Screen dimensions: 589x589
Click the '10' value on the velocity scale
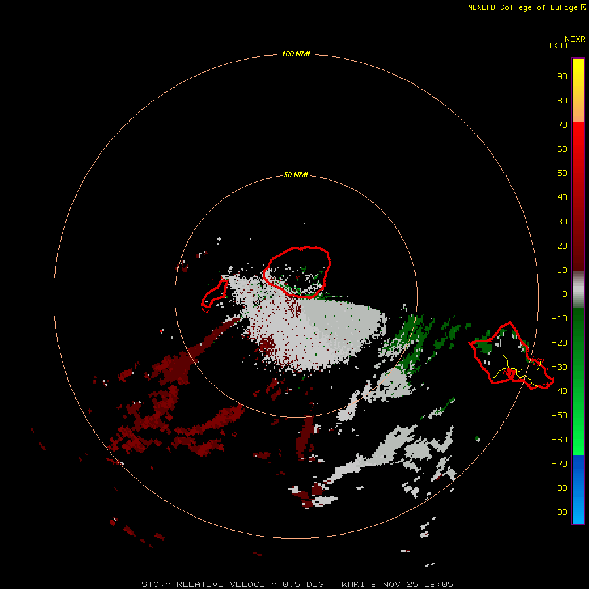point(562,270)
